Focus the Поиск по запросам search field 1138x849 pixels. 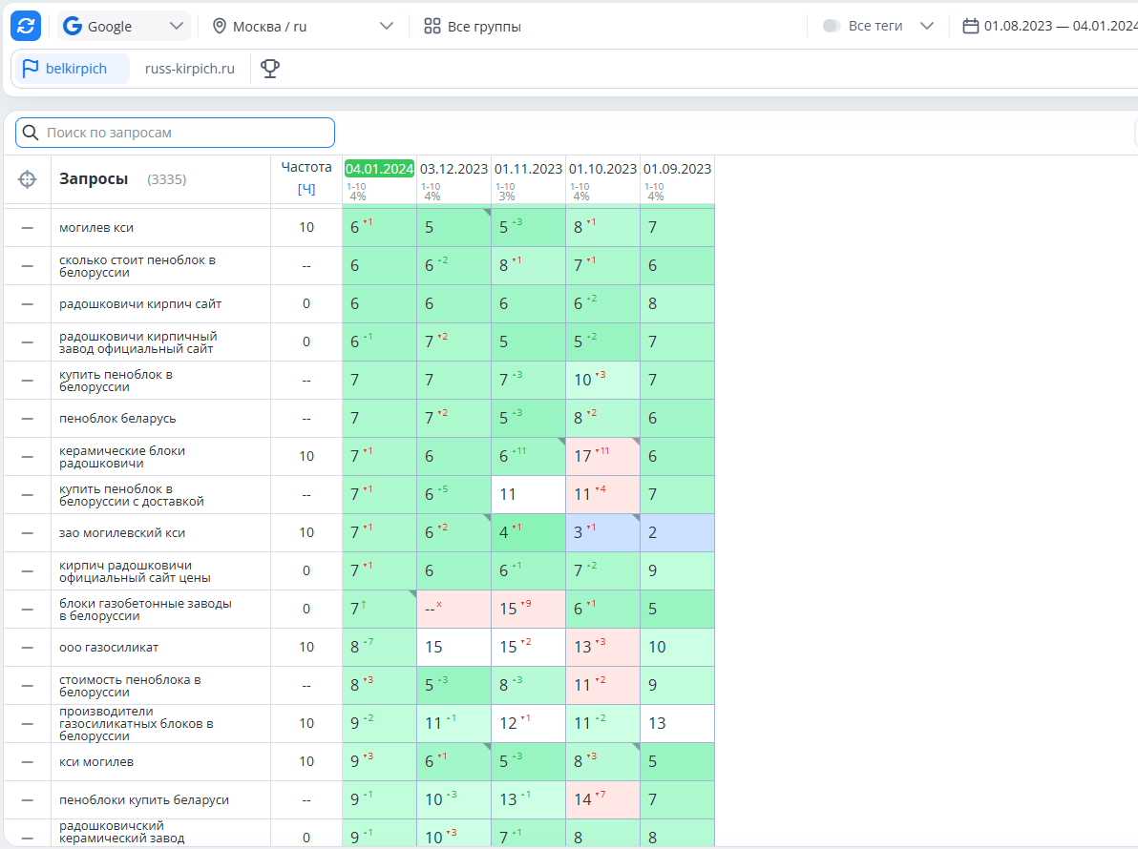(x=175, y=133)
